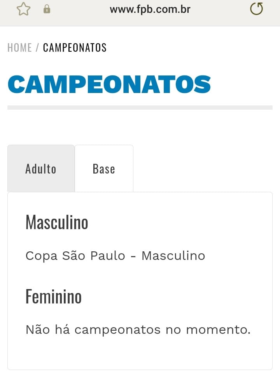
Task: Click the Feminino section heading
Action: (54, 296)
